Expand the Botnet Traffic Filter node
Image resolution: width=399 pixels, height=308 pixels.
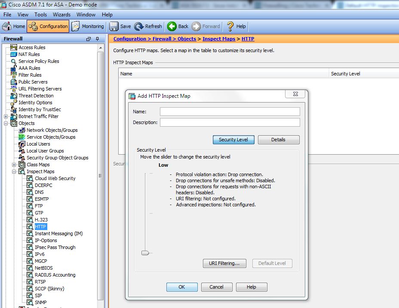click(x=6, y=116)
